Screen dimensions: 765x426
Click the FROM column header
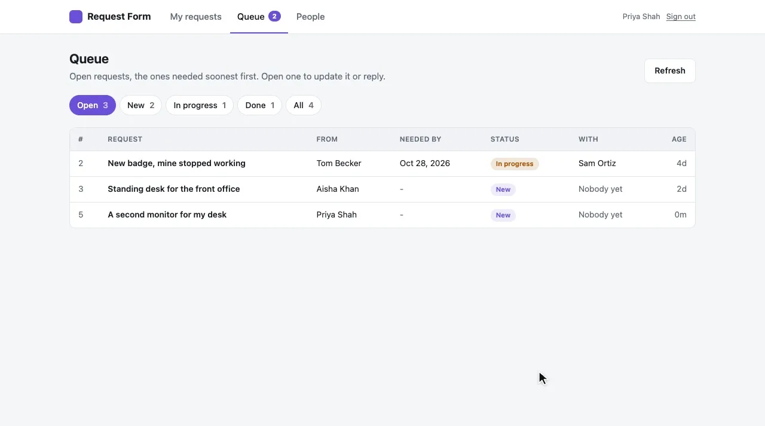coord(327,139)
